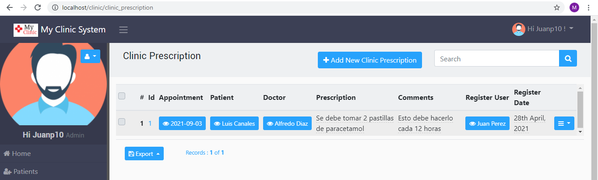
Task: Check the checkbox for row 1
Action: click(x=122, y=122)
